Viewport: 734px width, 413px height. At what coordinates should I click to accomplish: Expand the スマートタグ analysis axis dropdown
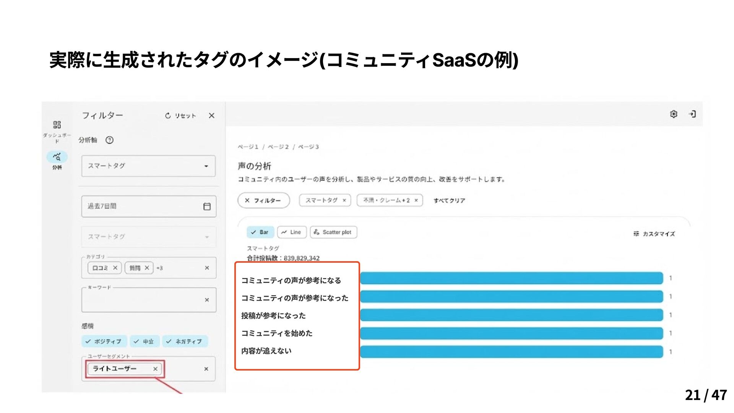point(148,166)
